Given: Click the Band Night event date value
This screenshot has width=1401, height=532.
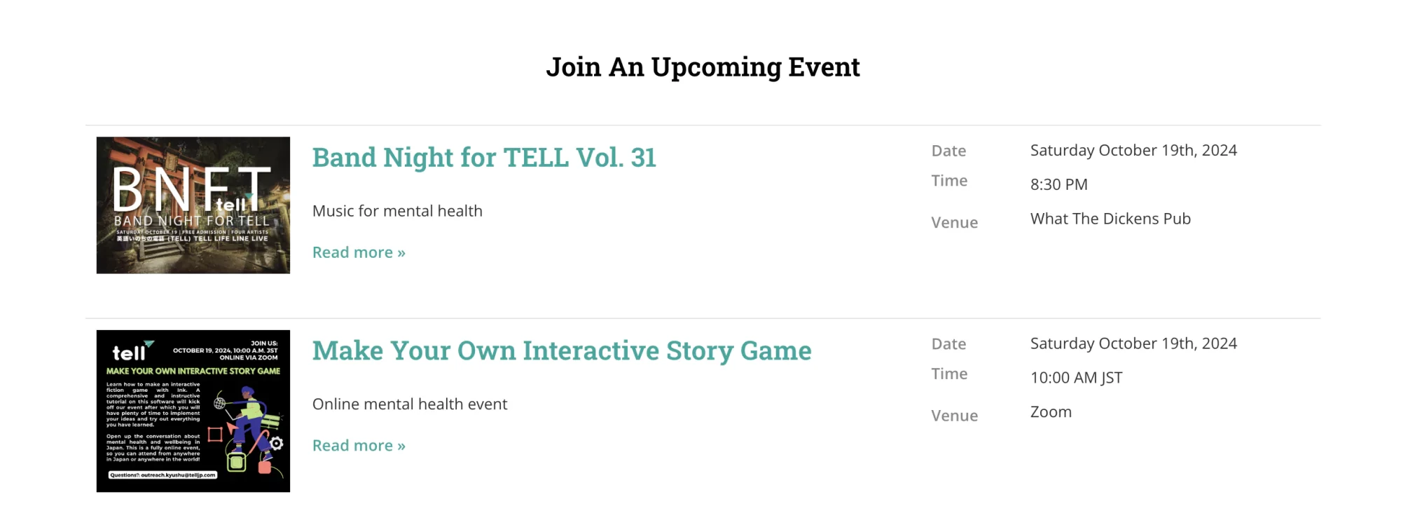Looking at the screenshot, I should [1133, 151].
